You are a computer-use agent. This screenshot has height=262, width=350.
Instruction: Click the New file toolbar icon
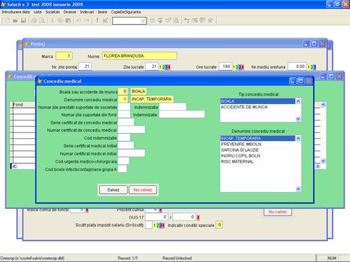[7, 21]
